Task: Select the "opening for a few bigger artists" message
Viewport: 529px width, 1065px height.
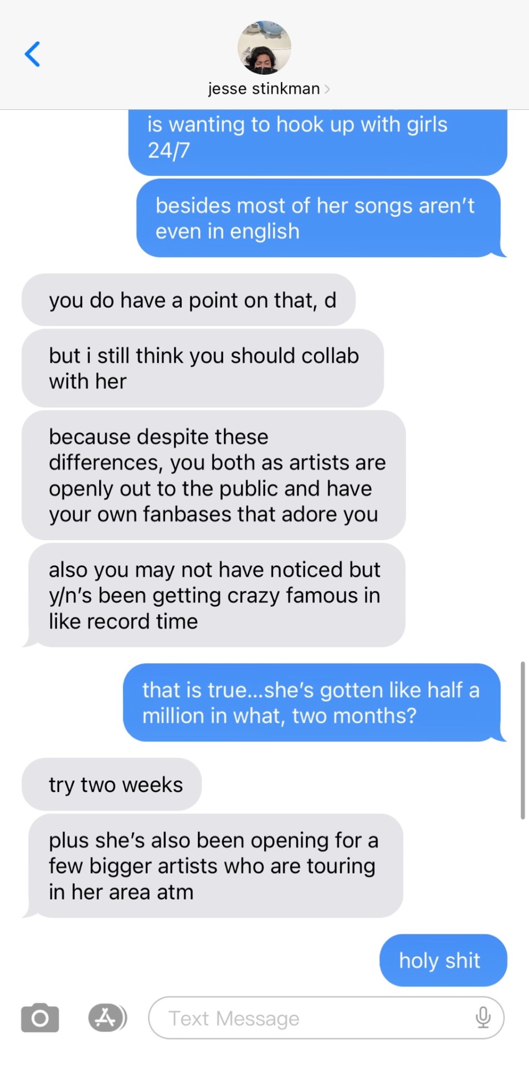Action: point(213,866)
